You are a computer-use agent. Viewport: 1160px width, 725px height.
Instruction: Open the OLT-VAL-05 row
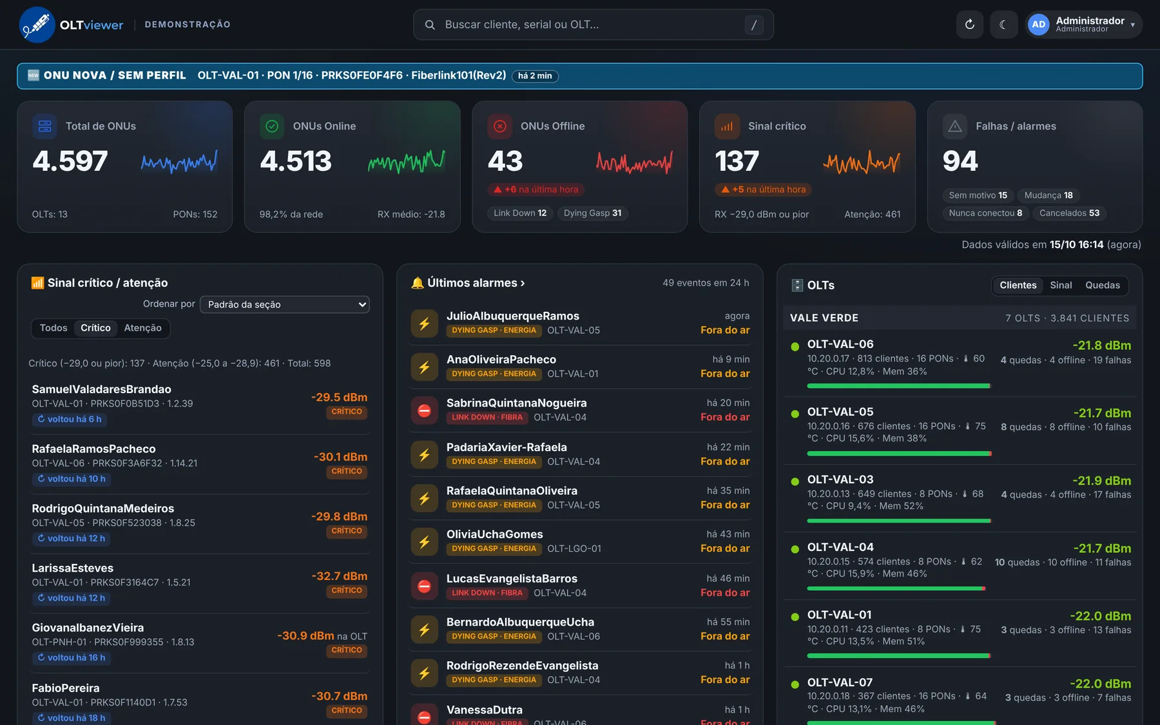coord(960,430)
